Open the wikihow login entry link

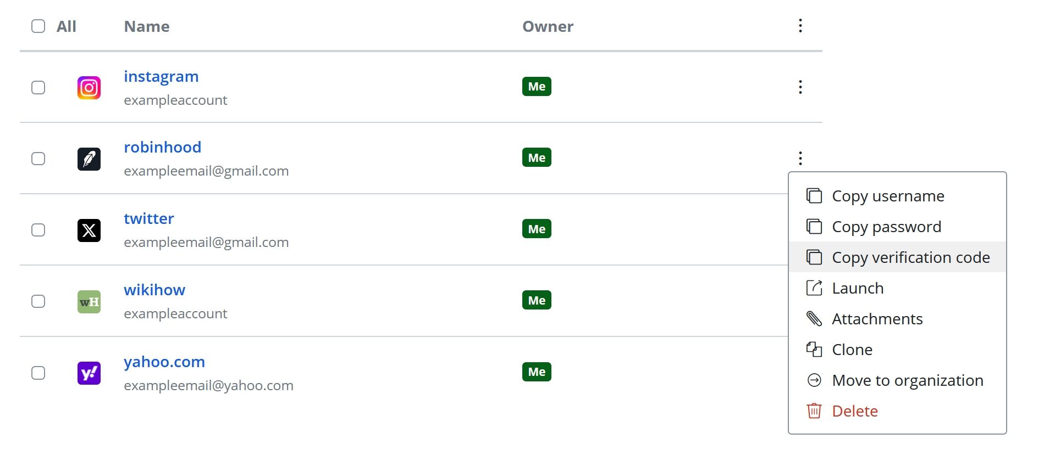pyautogui.click(x=154, y=290)
